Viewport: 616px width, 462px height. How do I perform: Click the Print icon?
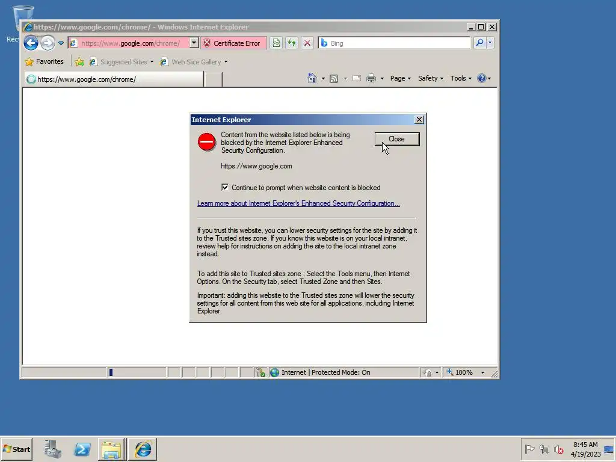(x=371, y=78)
